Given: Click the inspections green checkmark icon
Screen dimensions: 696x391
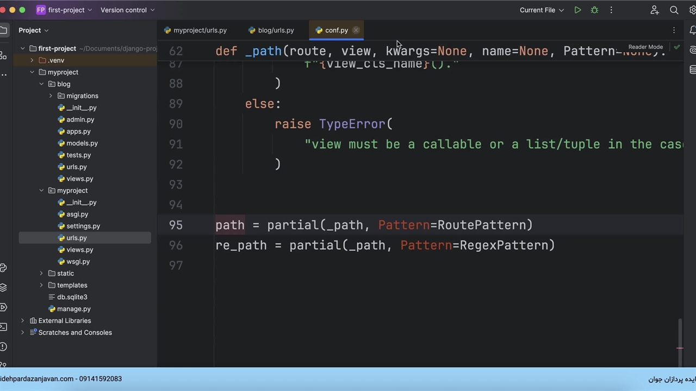Looking at the screenshot, I should pyautogui.click(x=677, y=47).
